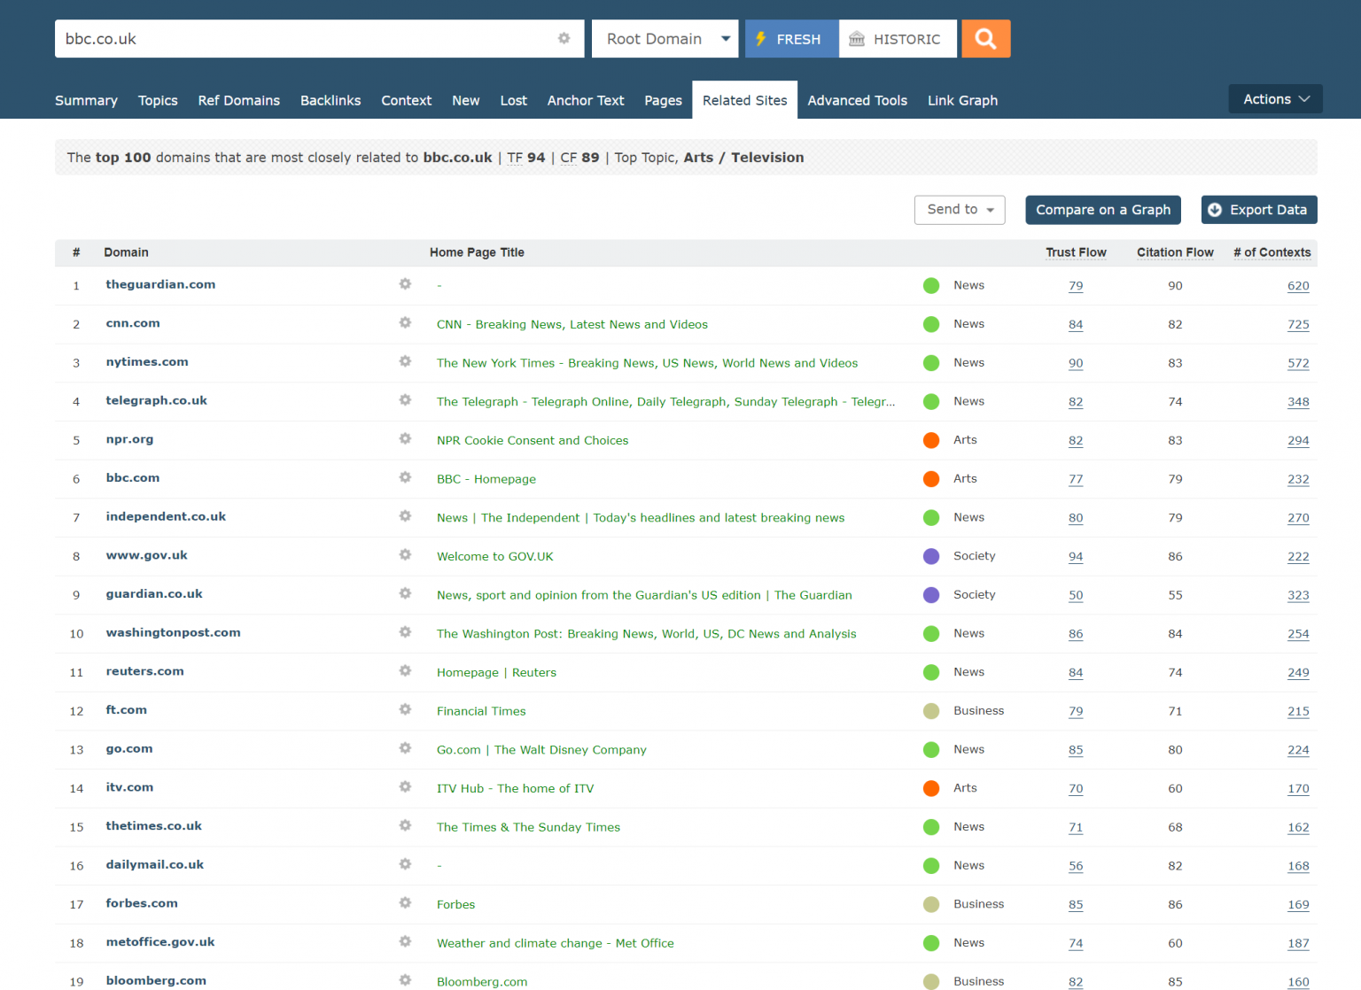1361x990 pixels.
Task: Click gear icon for ft.com row
Action: [405, 709]
